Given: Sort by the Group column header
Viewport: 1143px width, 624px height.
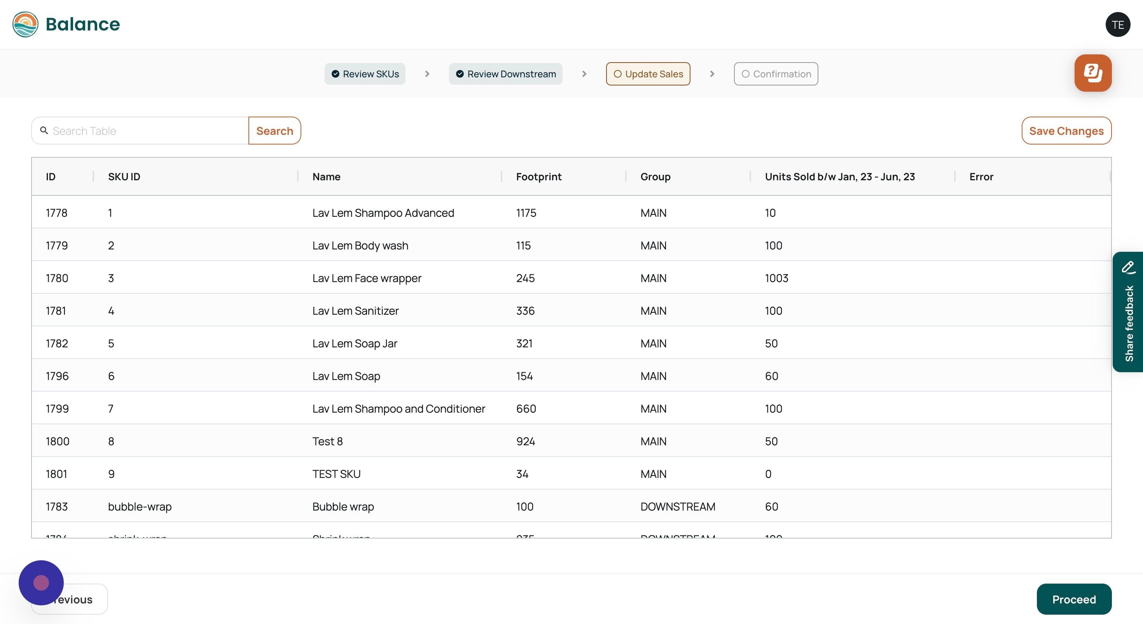Looking at the screenshot, I should (x=655, y=176).
